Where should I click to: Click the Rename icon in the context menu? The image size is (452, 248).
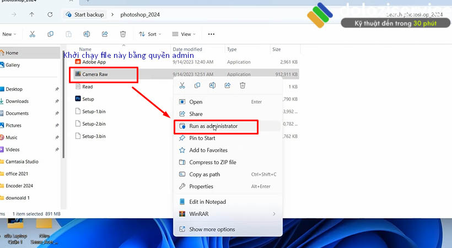point(212,85)
